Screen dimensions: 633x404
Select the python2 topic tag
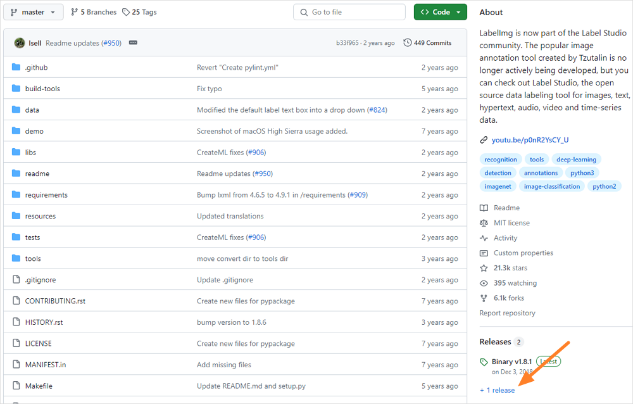tap(605, 186)
